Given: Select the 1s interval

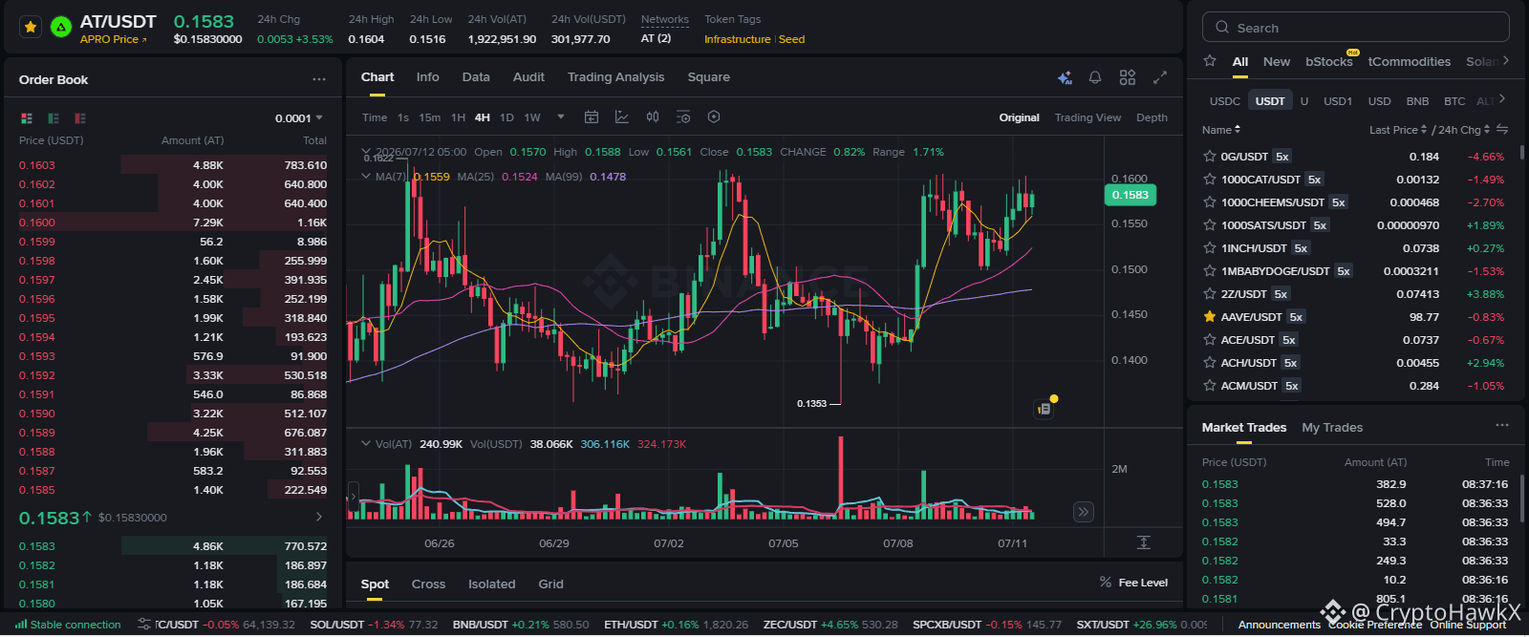Looking at the screenshot, I should click(403, 117).
